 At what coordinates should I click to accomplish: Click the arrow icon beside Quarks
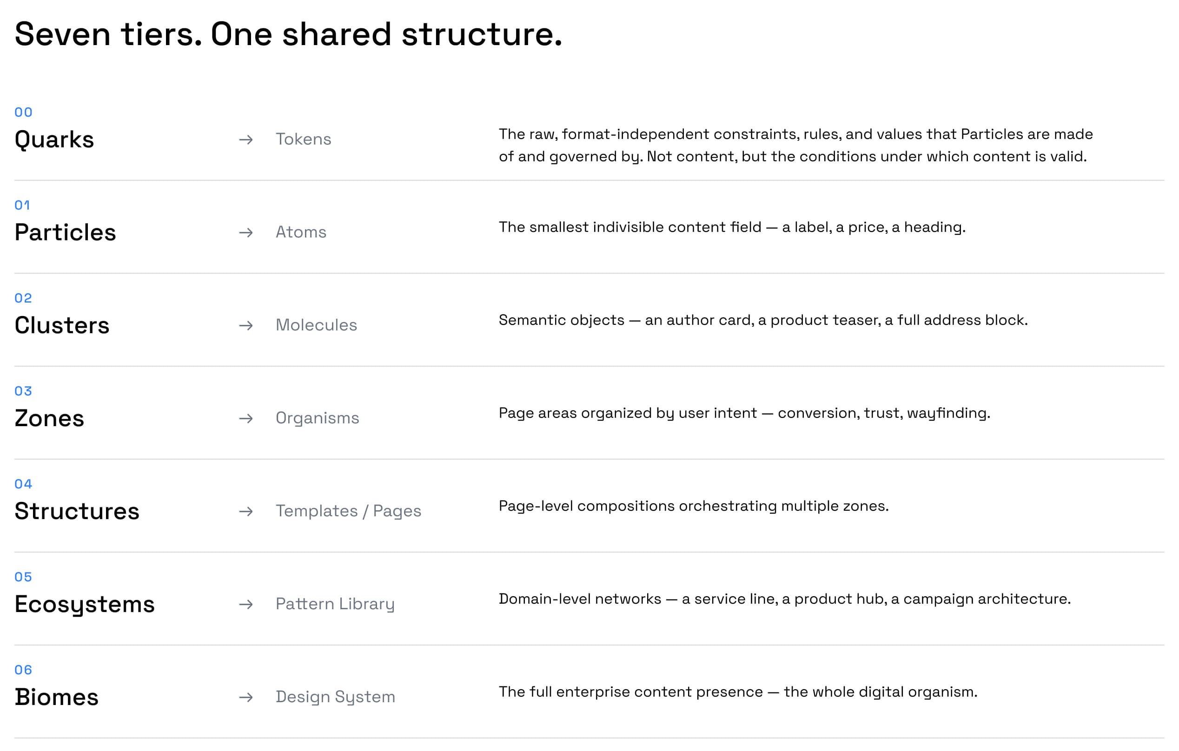246,139
